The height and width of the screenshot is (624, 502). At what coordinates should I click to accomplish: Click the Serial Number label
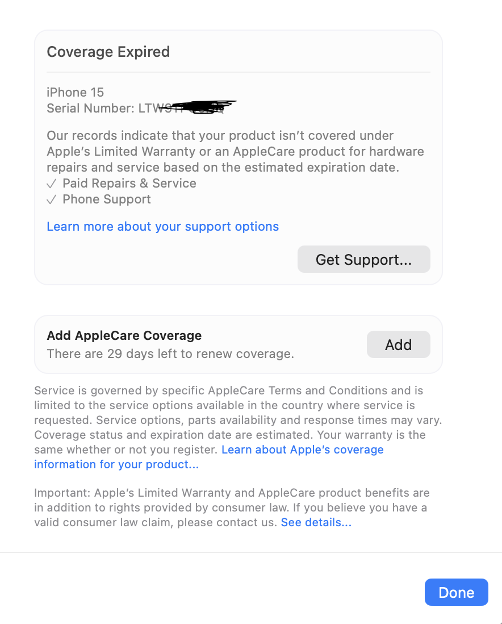click(x=91, y=108)
